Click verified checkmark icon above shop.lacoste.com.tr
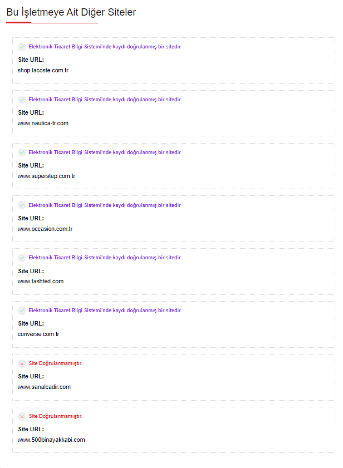Screen dimensions: 343x468 click(x=22, y=47)
